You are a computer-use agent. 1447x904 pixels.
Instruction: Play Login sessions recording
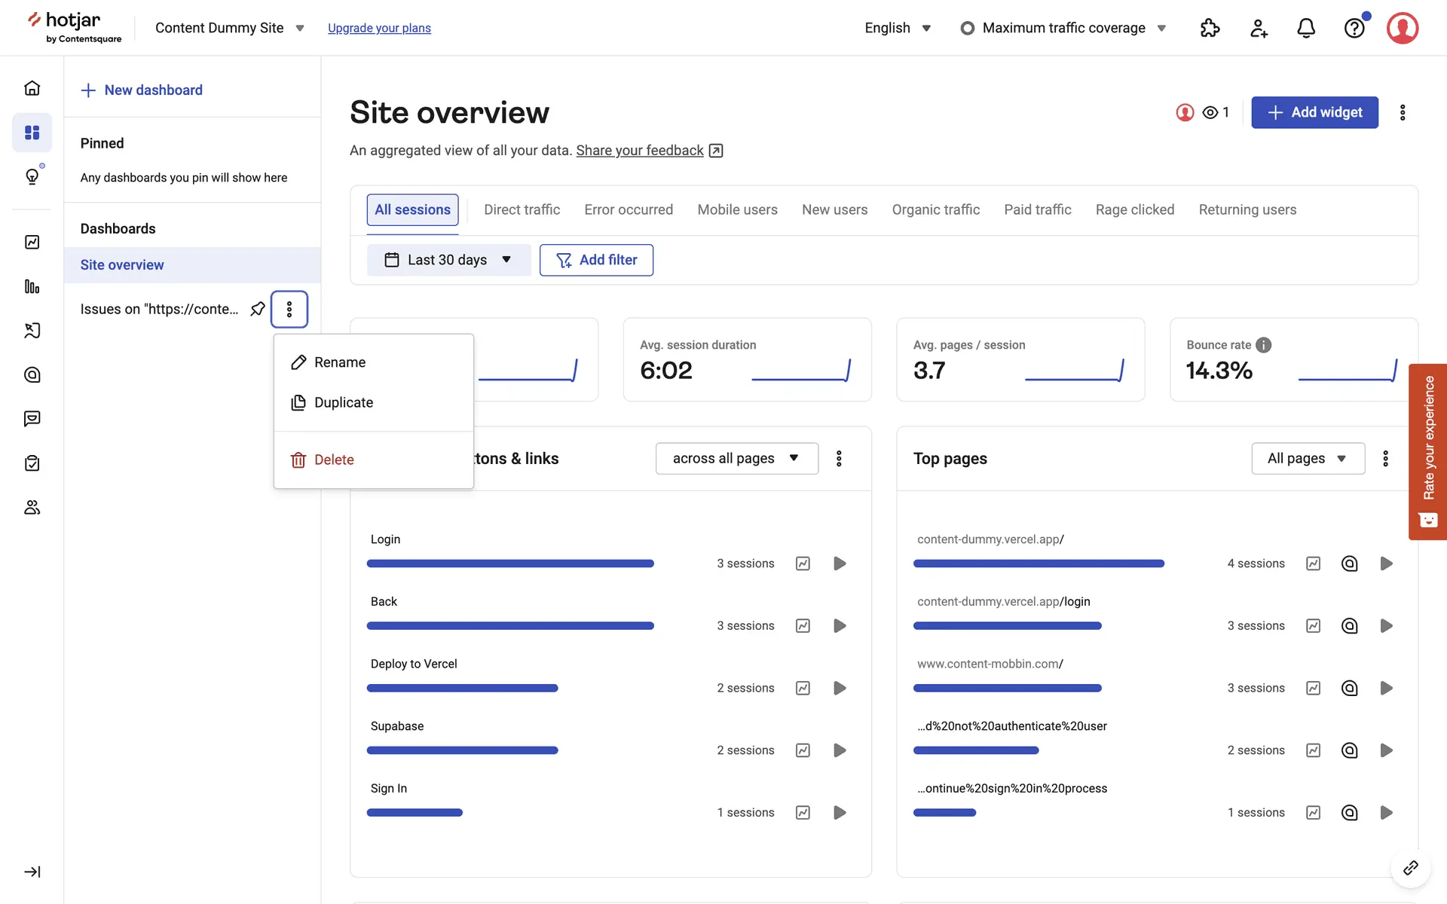click(840, 563)
